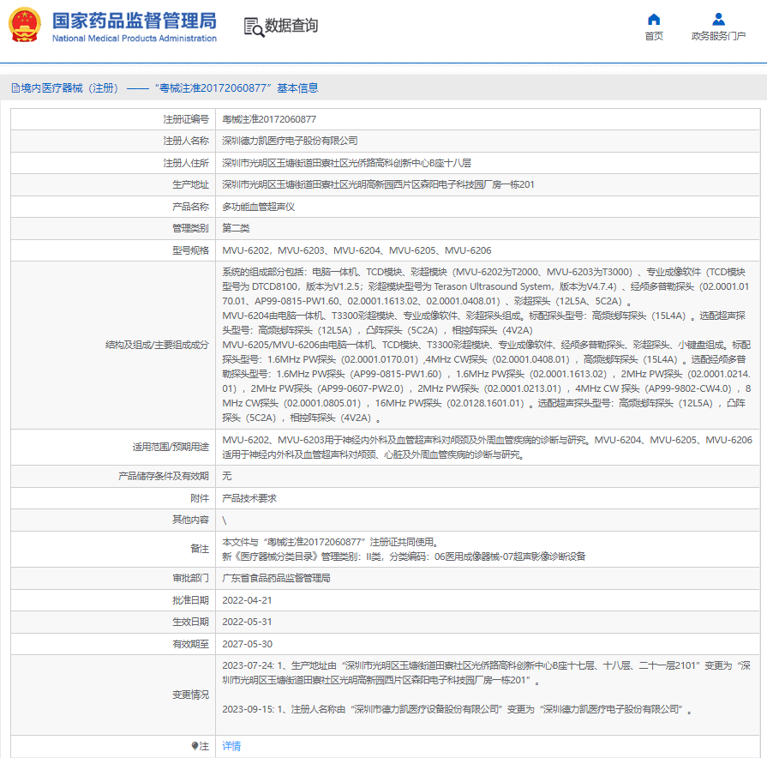Select the 注册人名称 row label
This screenshot has width=767, height=758.
[x=186, y=141]
